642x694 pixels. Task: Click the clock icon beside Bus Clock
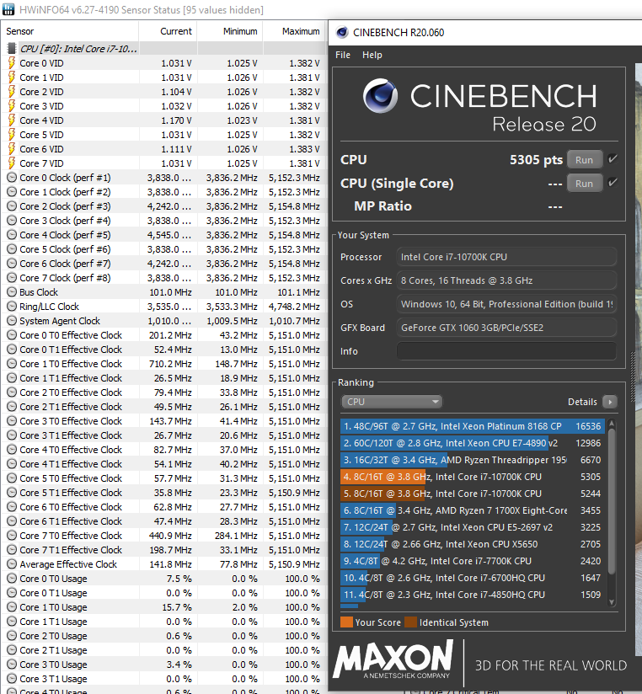pos(12,292)
